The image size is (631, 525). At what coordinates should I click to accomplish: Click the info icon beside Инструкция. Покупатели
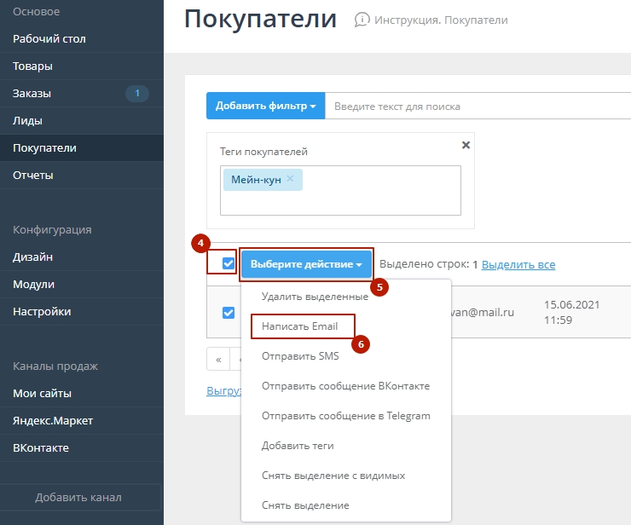tap(362, 20)
